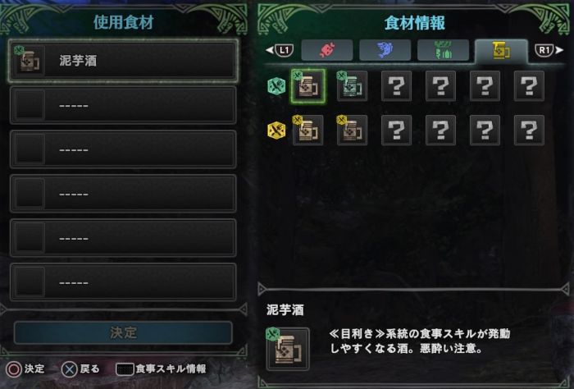Select second drink icon in green row
Image resolution: width=574 pixels, height=389 pixels.
click(x=352, y=86)
